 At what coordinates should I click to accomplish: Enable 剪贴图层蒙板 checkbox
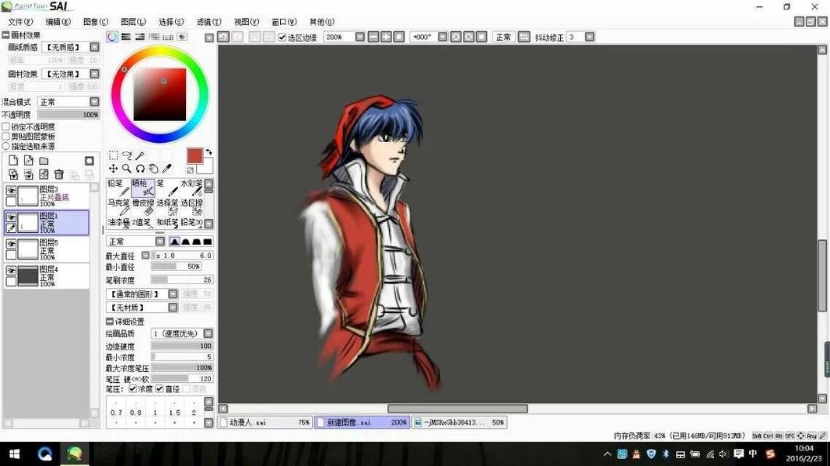coord(5,137)
